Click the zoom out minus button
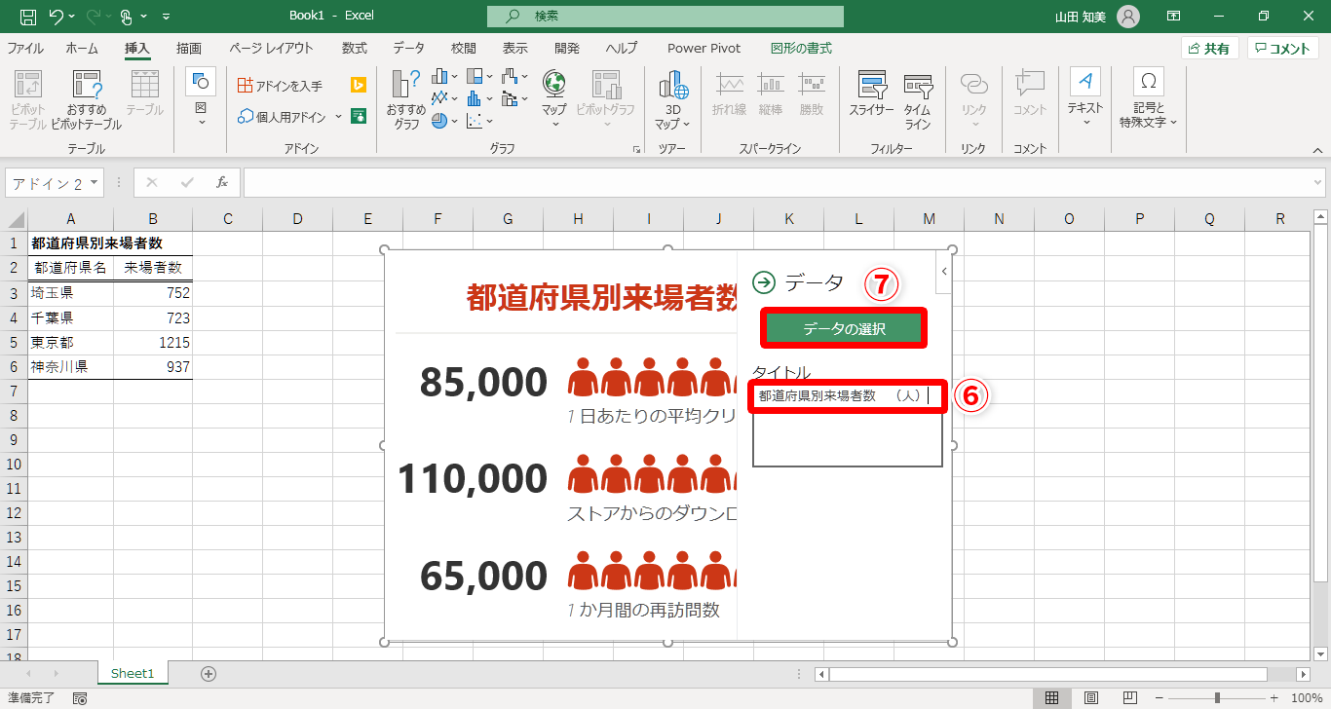Image resolution: width=1331 pixels, height=709 pixels. [x=1160, y=698]
